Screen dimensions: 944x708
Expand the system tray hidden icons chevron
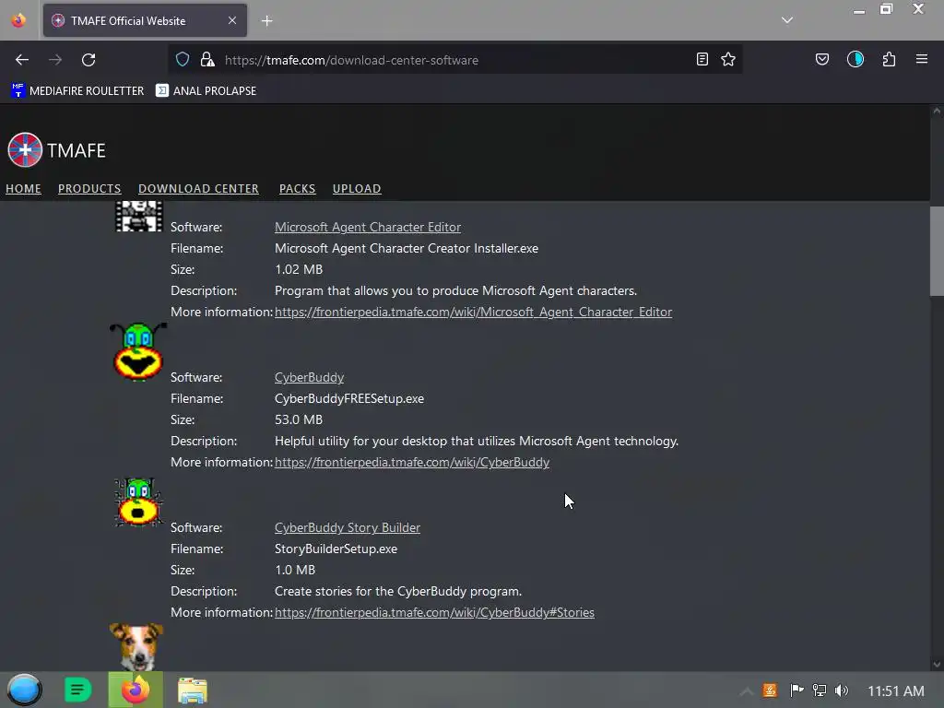(746, 691)
